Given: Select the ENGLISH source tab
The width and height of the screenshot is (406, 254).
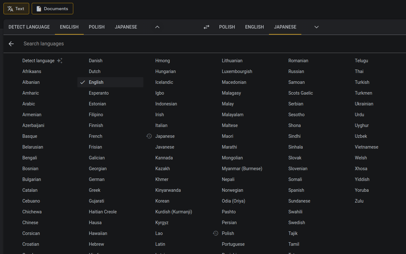Looking at the screenshot, I should coord(69,27).
